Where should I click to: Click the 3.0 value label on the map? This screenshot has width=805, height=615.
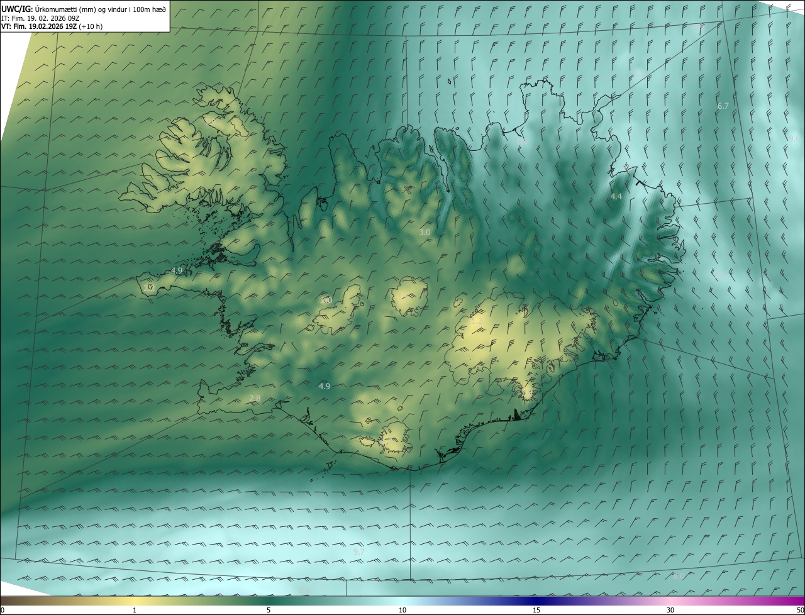pyautogui.click(x=425, y=232)
